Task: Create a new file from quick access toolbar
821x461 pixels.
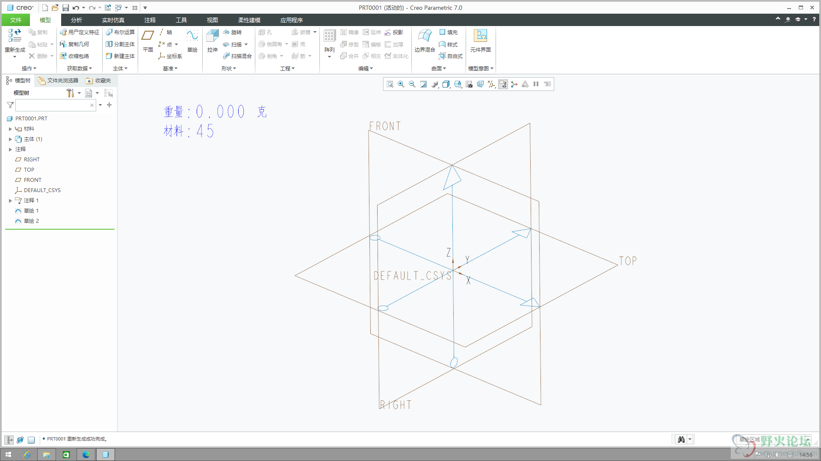Action: (x=45, y=8)
